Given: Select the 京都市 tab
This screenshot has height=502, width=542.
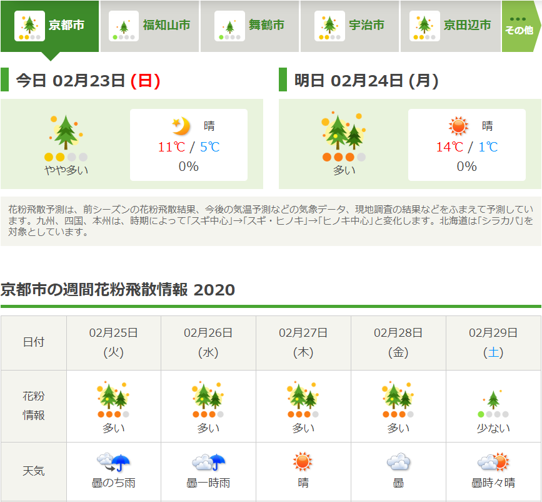Looking at the screenshot, I should coord(50,26).
